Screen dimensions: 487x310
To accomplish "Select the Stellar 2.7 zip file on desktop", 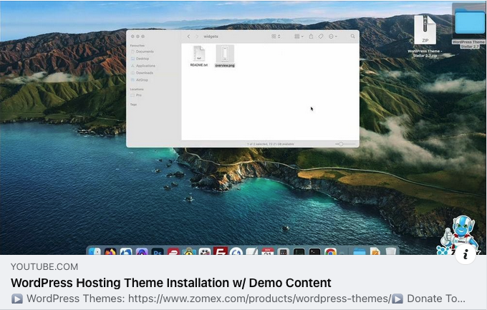I will [x=425, y=36].
